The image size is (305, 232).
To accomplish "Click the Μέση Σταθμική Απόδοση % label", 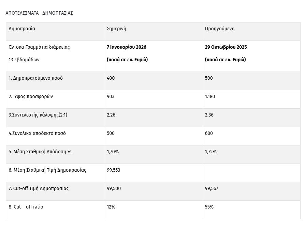I will pos(40,152).
